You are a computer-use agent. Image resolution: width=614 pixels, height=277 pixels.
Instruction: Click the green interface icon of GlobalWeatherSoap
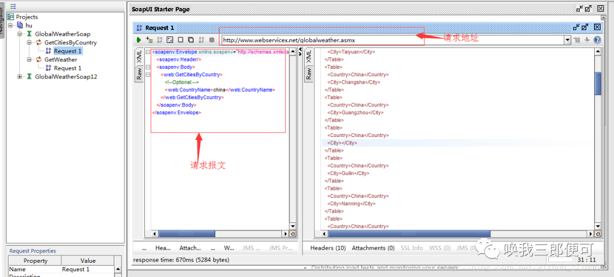[30, 34]
